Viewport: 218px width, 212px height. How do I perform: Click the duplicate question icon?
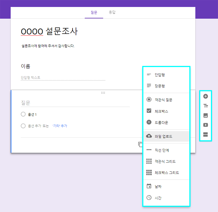pos(140,144)
